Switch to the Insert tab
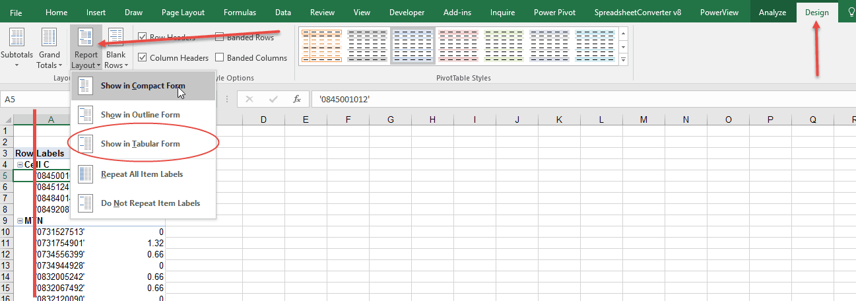856x301 pixels. tap(96, 12)
